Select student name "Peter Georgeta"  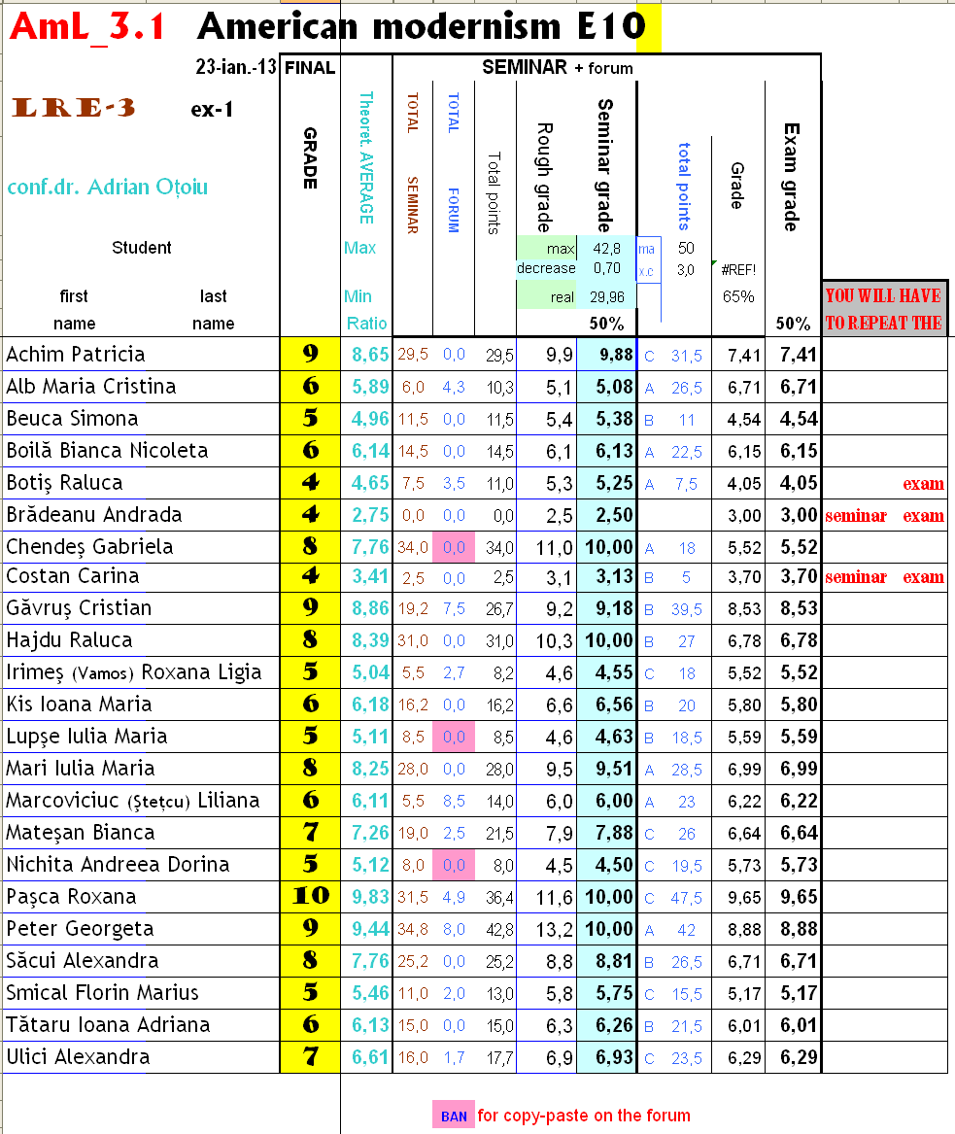(80, 929)
